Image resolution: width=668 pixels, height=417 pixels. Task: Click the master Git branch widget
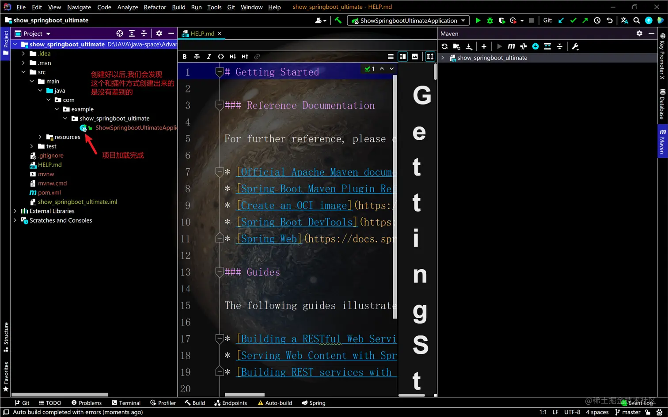click(x=627, y=412)
